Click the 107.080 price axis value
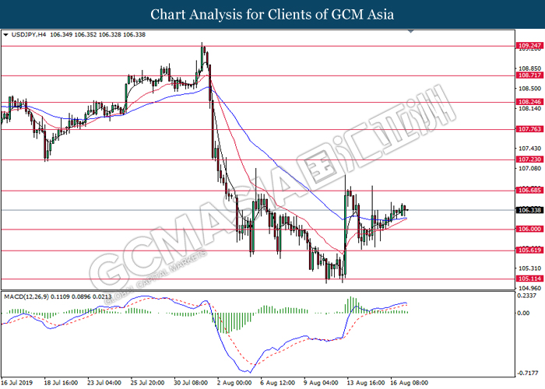The image size is (545, 389). [x=529, y=169]
